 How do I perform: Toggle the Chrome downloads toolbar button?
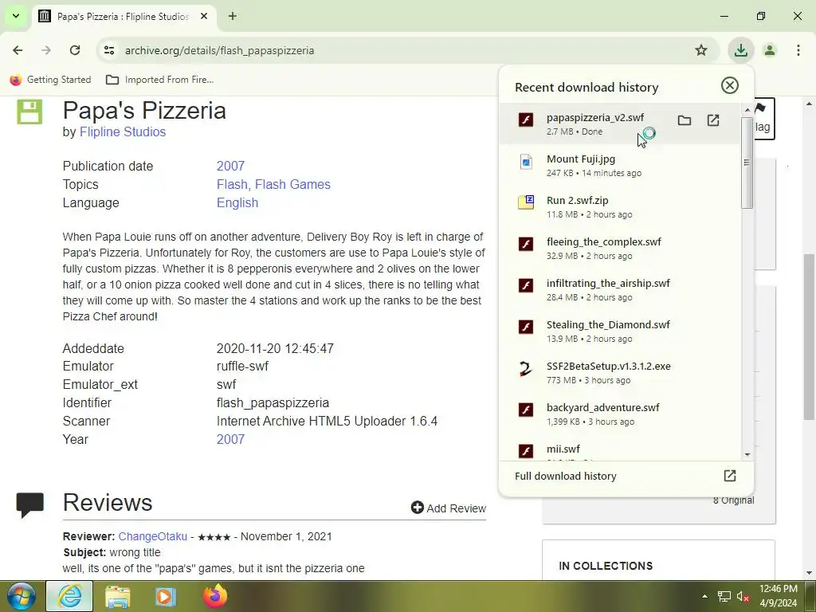[x=740, y=50]
